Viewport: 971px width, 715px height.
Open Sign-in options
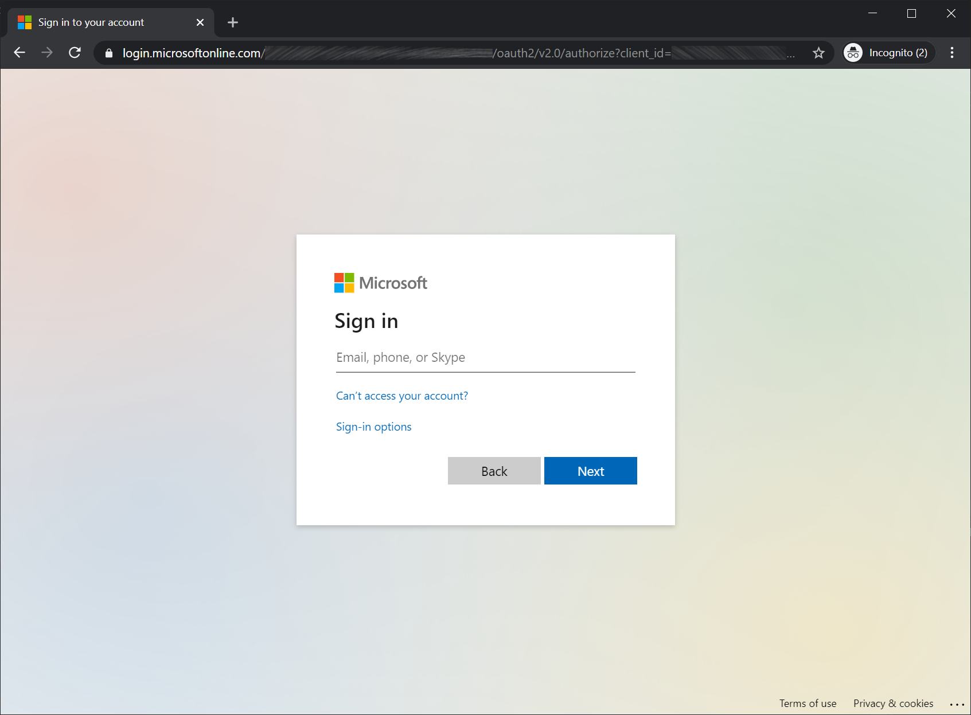(373, 427)
